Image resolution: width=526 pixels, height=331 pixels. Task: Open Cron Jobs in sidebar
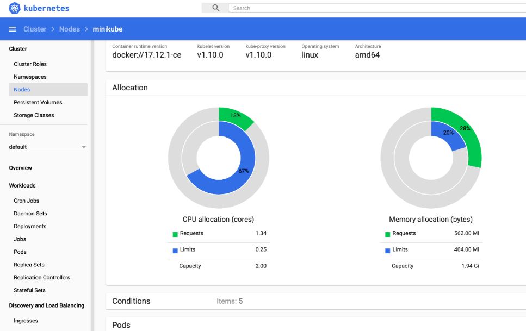(x=27, y=201)
